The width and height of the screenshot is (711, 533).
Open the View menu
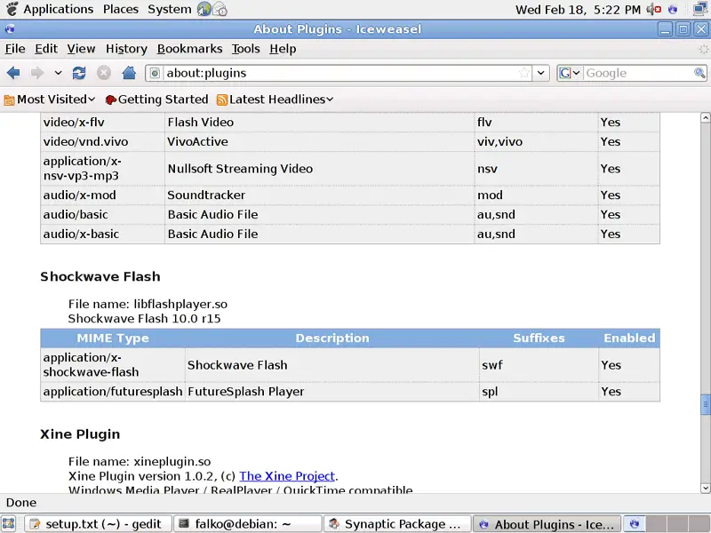click(x=81, y=49)
